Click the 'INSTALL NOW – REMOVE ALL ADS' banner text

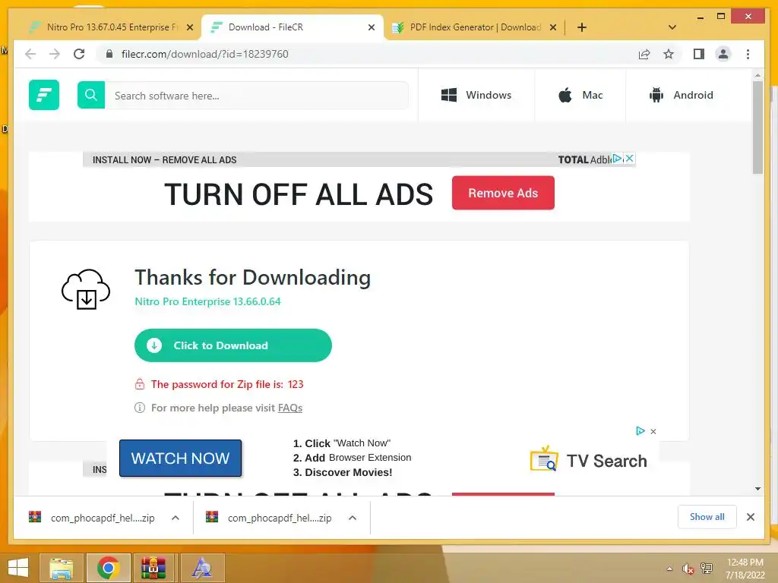(x=165, y=159)
